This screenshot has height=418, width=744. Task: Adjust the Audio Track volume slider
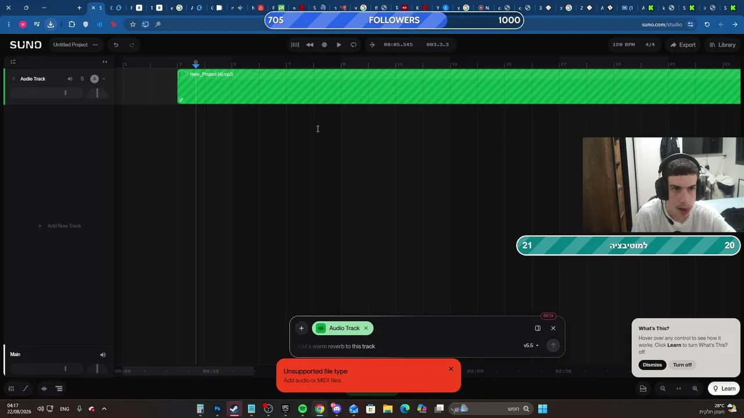pyautogui.click(x=46, y=93)
